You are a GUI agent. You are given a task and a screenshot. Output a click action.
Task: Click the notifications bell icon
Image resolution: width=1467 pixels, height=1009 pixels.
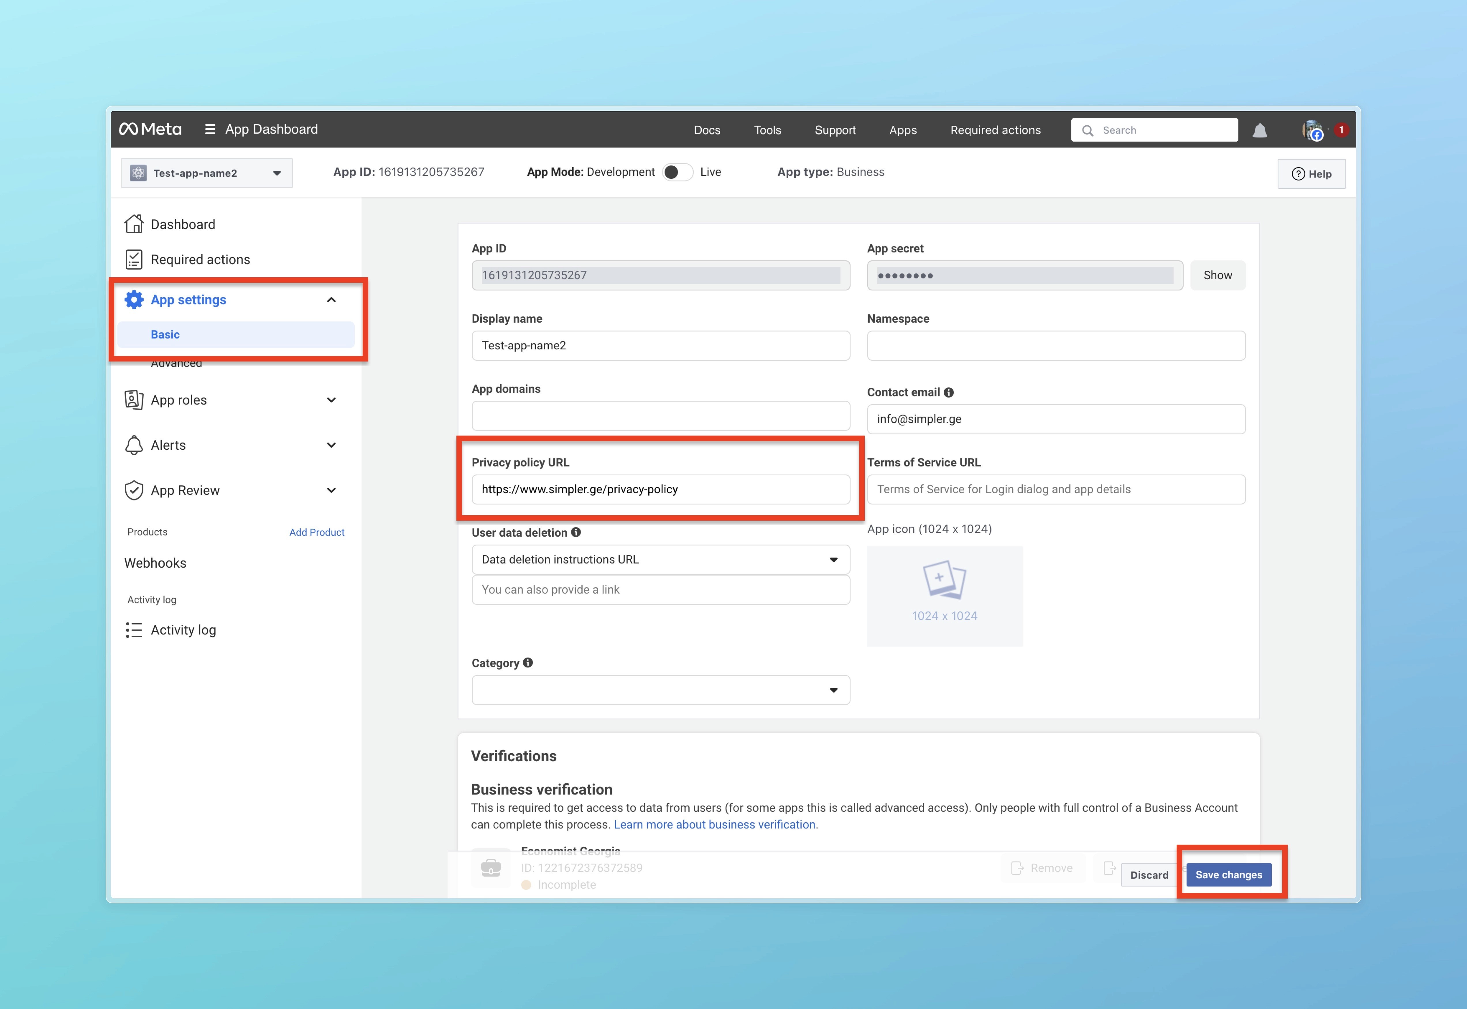(x=1260, y=130)
